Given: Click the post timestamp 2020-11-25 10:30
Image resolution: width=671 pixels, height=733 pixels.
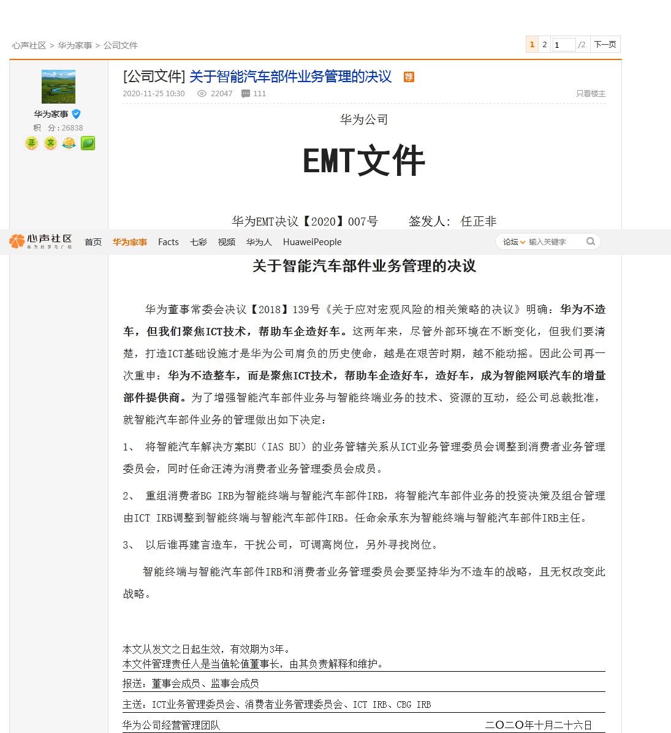Looking at the screenshot, I should click(154, 94).
